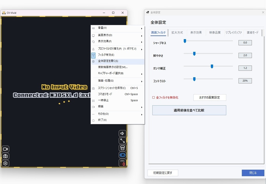The height and width of the screenshot is (184, 266).
Task: Expand the 音量(V) submenu
Action: pos(118,28)
